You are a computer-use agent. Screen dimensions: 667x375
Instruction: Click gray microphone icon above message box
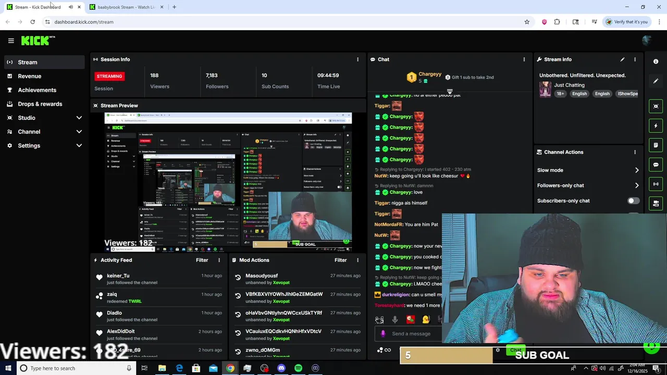point(394,320)
